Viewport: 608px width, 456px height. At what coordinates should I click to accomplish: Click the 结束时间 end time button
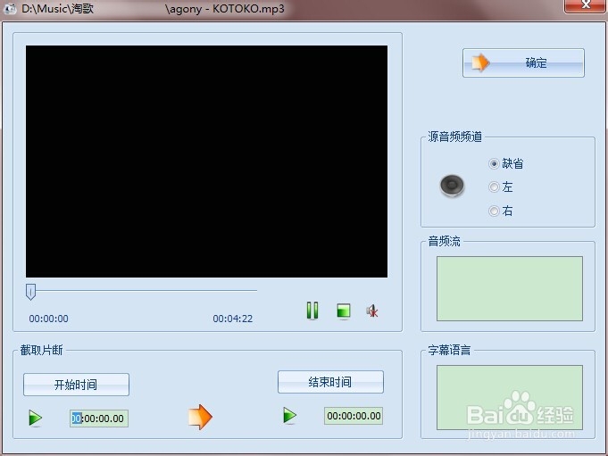pos(330,382)
